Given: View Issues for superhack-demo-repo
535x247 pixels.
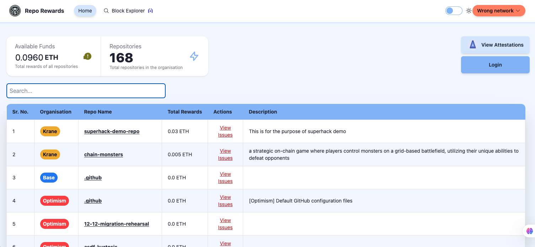Looking at the screenshot, I should [x=225, y=131].
